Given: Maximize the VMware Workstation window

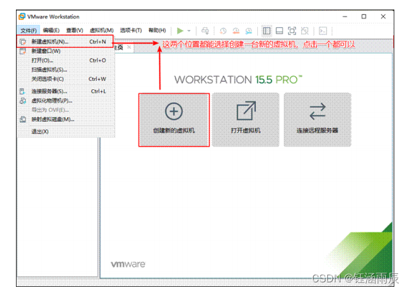Looking at the screenshot, I should [364, 17].
